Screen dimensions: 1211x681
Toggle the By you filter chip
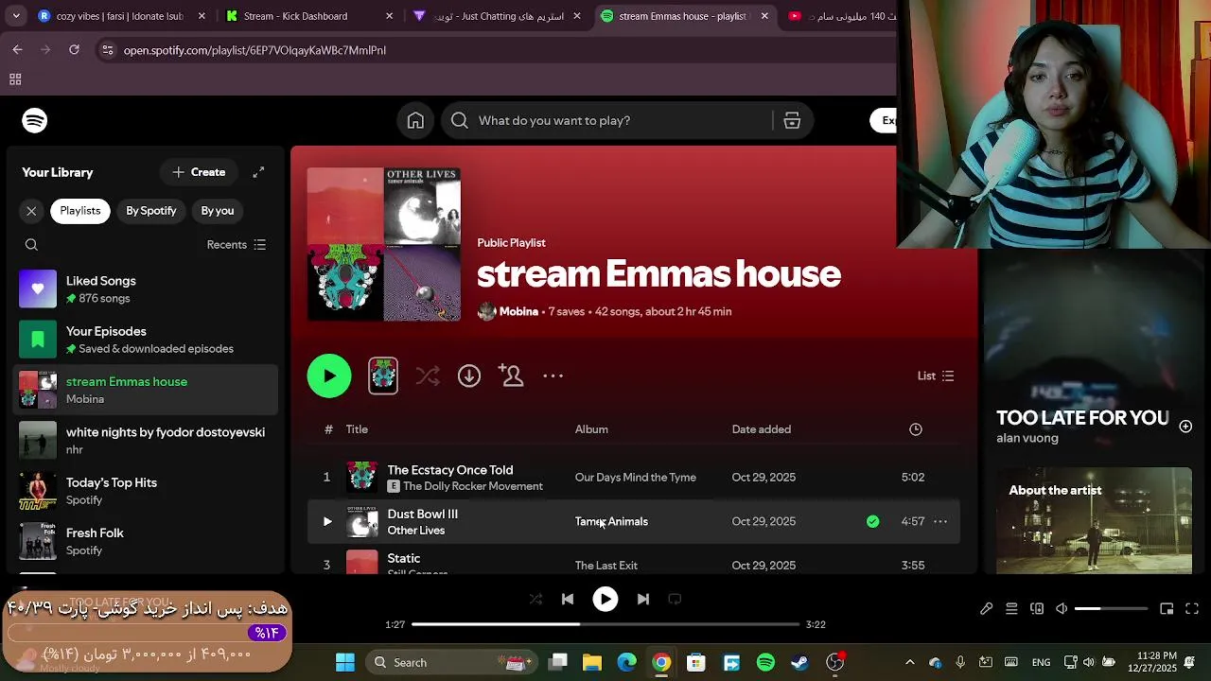[x=218, y=211]
